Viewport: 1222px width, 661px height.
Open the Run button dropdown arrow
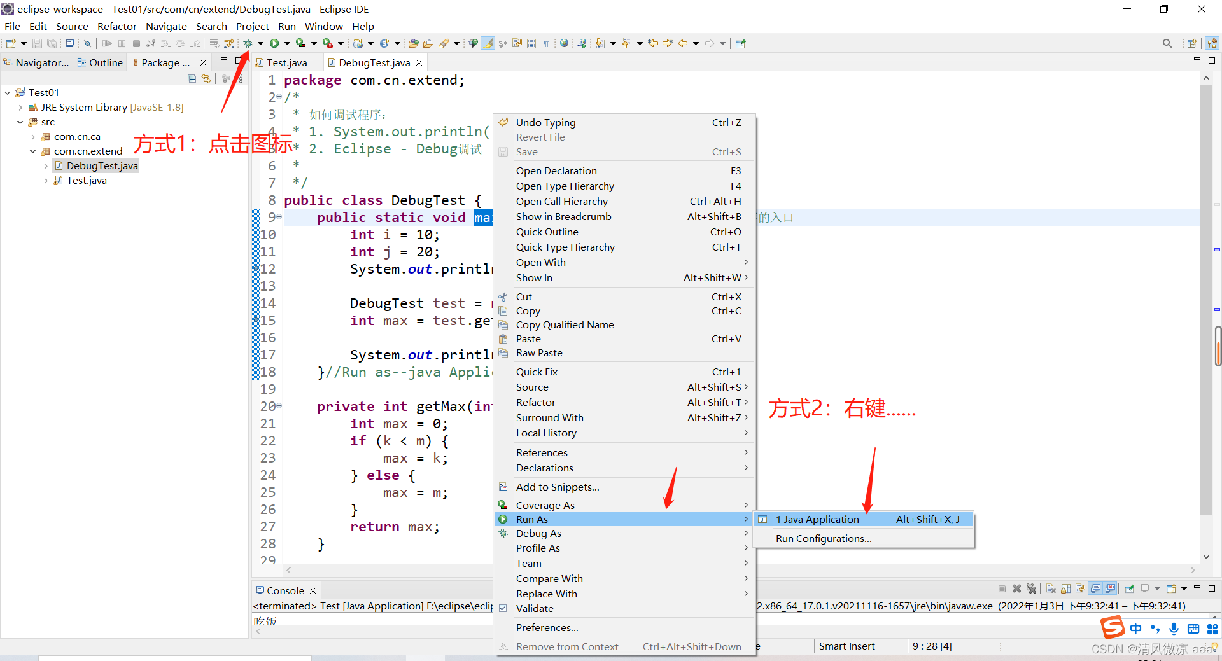pos(287,43)
